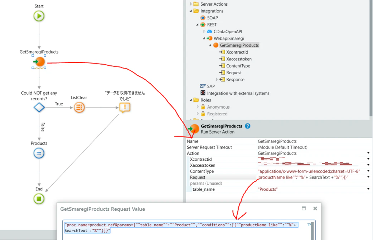Click the REST integration icon in the tree
The image size is (373, 240).
203,25
